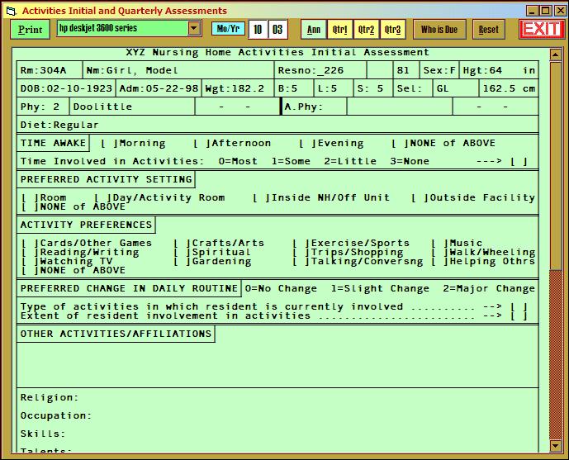The image size is (569, 460).
Task: Click the Extent of resident involvement entry bracket
Action: (x=519, y=316)
